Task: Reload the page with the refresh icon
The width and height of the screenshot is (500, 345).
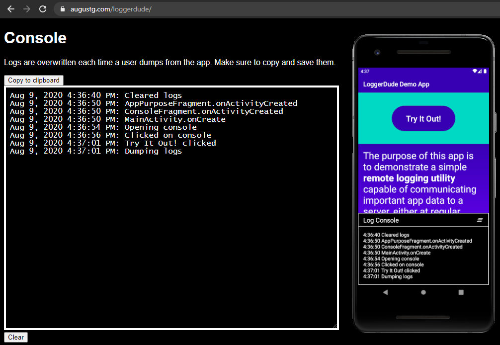Action: [43, 9]
